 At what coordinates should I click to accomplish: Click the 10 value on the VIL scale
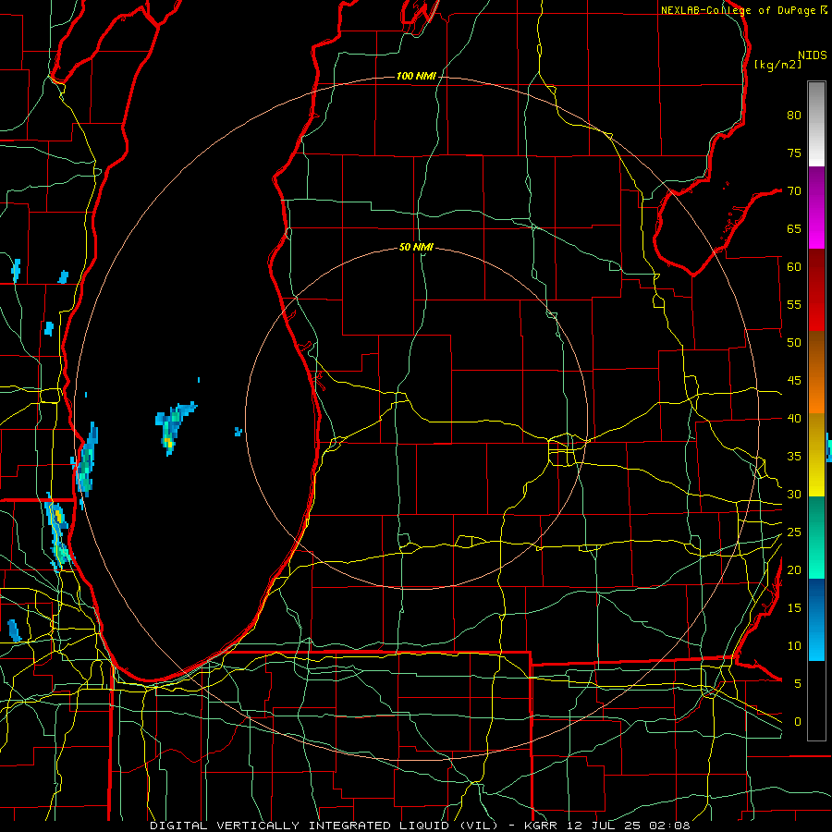[x=794, y=646]
